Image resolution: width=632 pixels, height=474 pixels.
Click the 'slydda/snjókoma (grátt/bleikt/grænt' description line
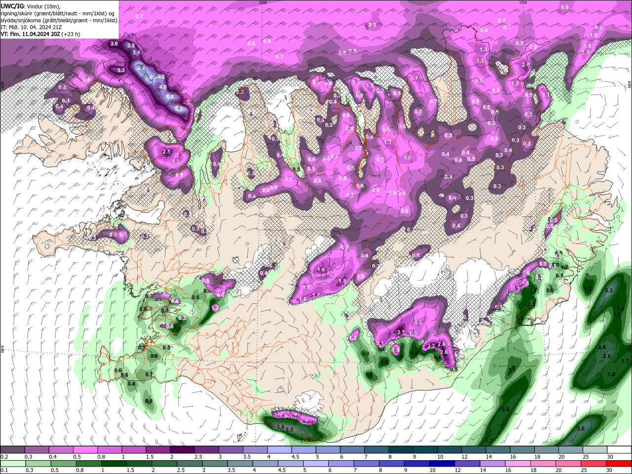click(59, 20)
